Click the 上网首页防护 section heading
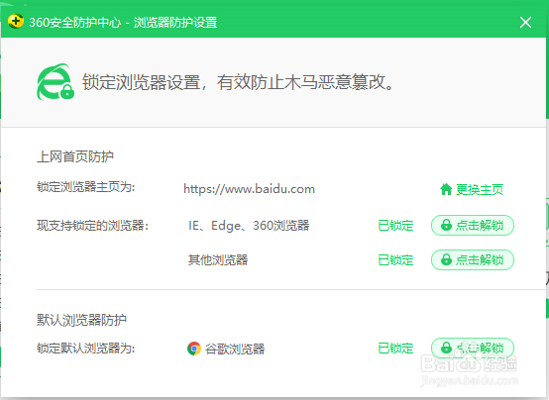Image resolution: width=549 pixels, height=400 pixels. tap(75, 156)
